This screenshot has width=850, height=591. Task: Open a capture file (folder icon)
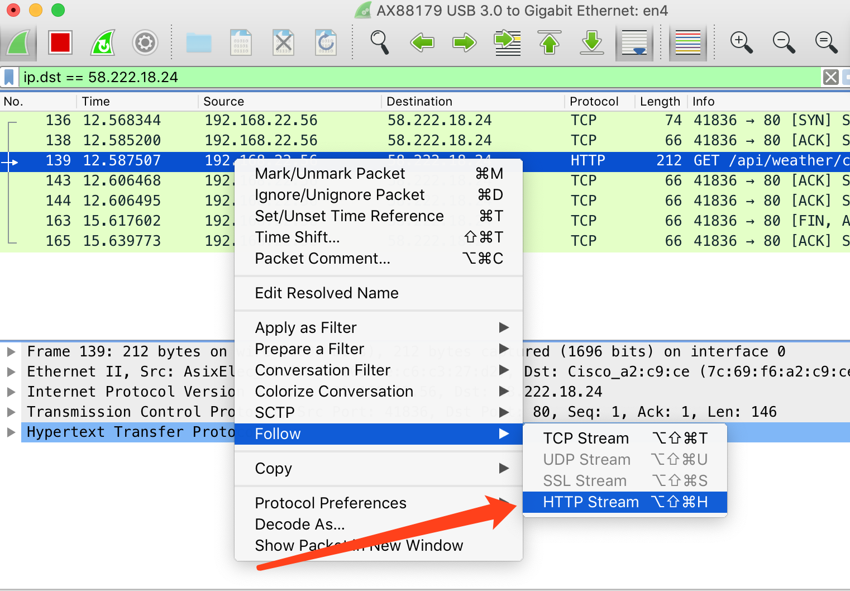click(x=199, y=42)
